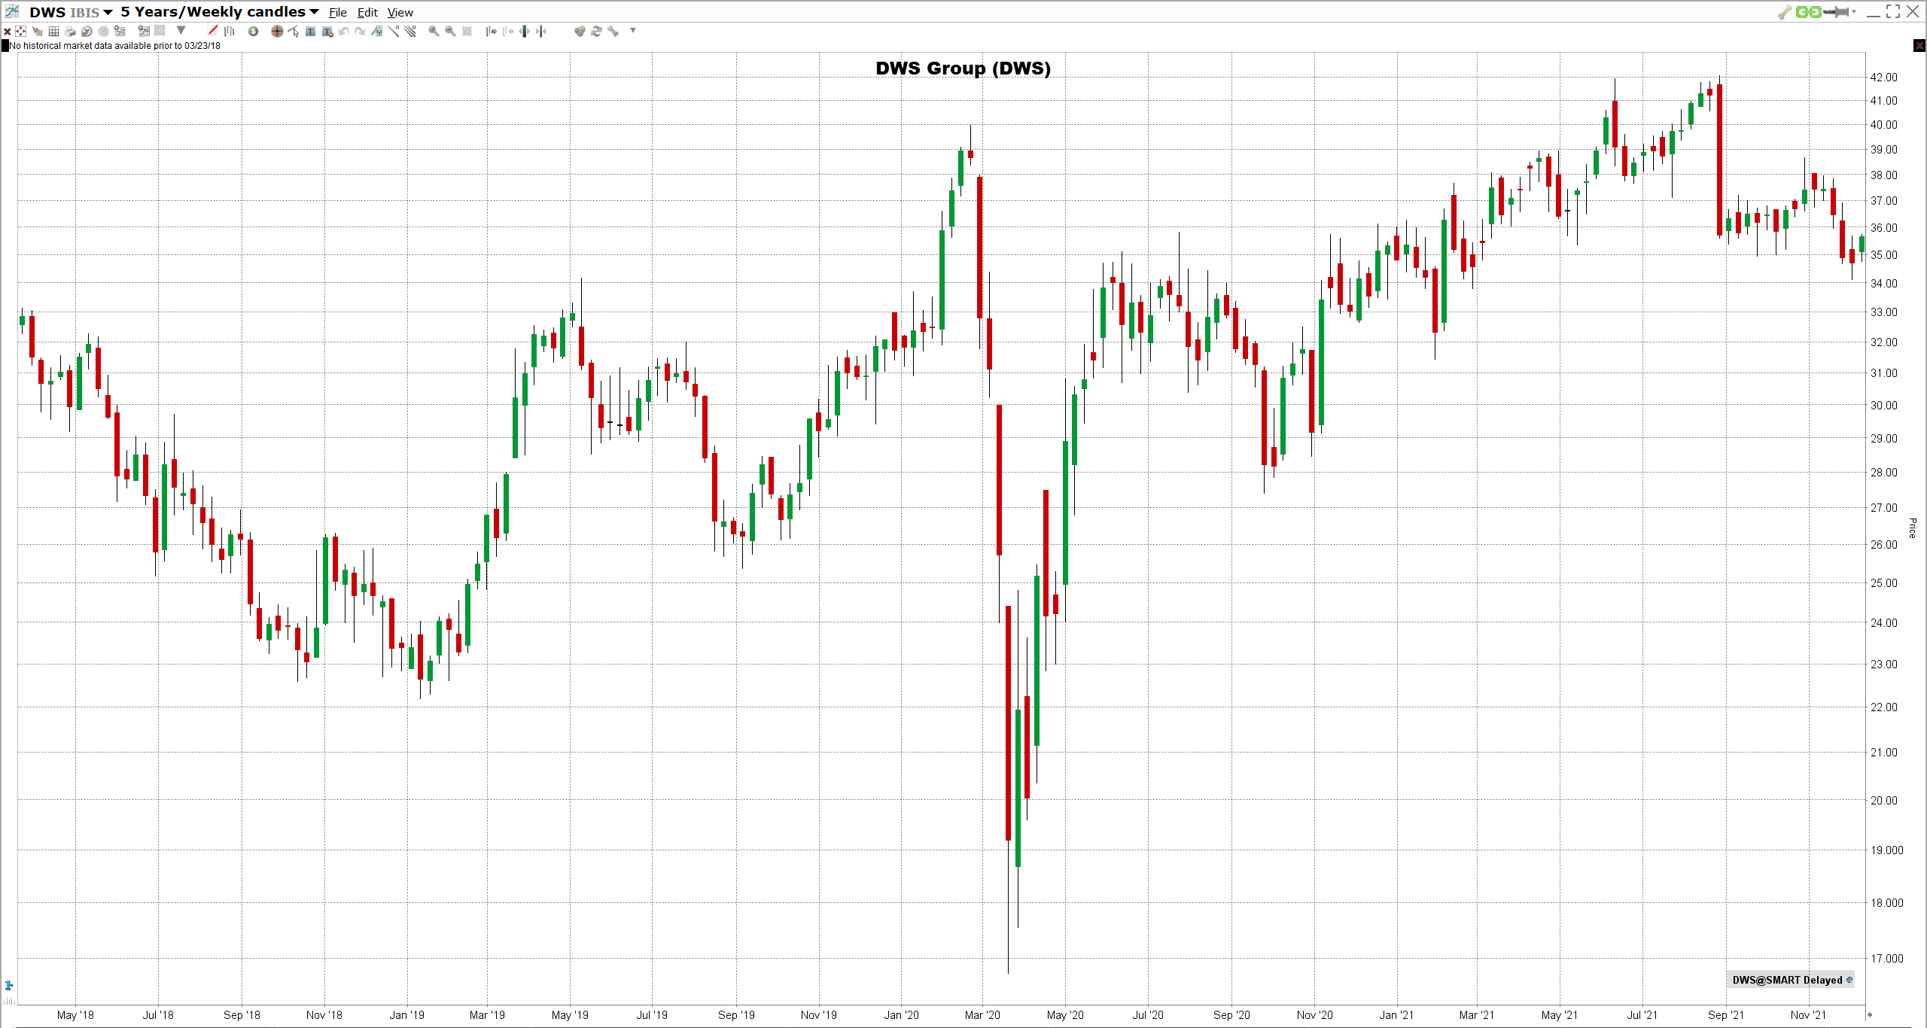The image size is (1927, 1028).
Task: Click the green stacked bars study icon
Action: tap(377, 31)
